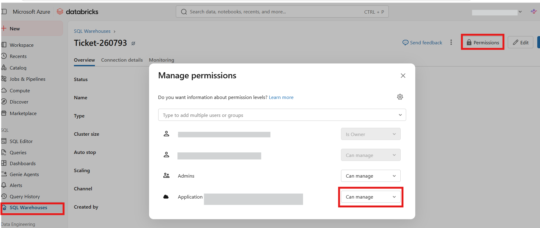Click the New button

point(32,29)
